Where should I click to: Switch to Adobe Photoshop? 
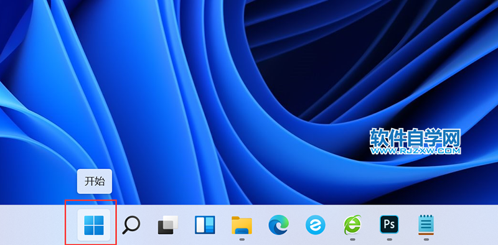tap(390, 224)
